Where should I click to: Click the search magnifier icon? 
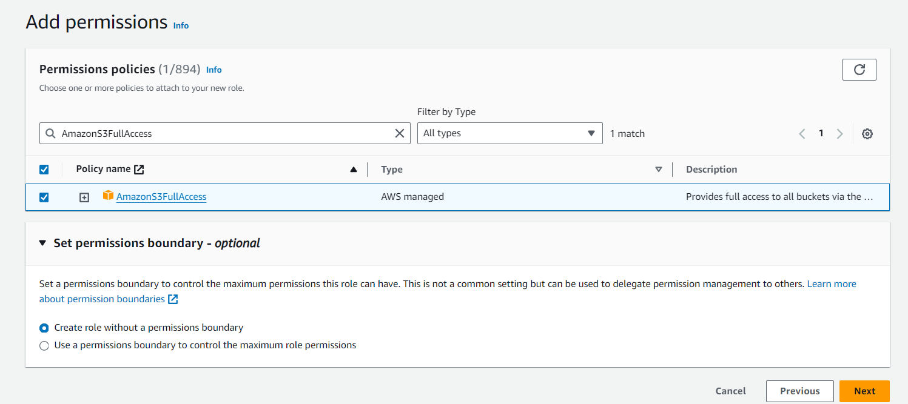point(50,133)
